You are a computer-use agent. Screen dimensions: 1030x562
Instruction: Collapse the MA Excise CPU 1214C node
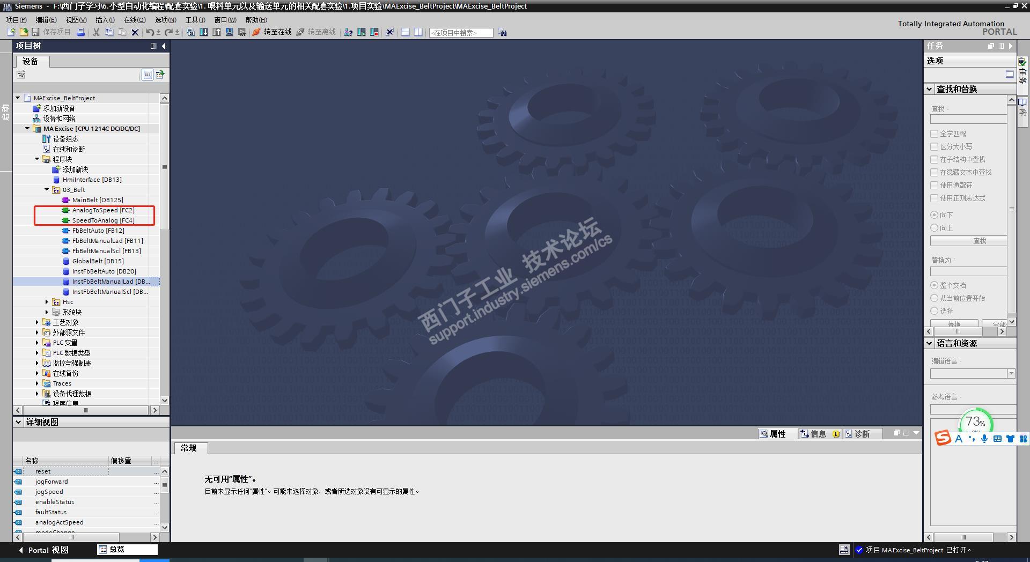point(27,129)
